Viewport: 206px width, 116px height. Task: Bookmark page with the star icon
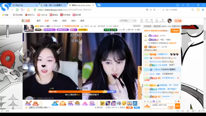click(154, 10)
